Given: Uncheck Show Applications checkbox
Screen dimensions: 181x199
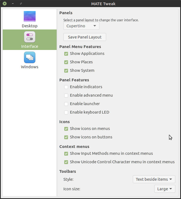Looking at the screenshot, I should click(x=66, y=54).
